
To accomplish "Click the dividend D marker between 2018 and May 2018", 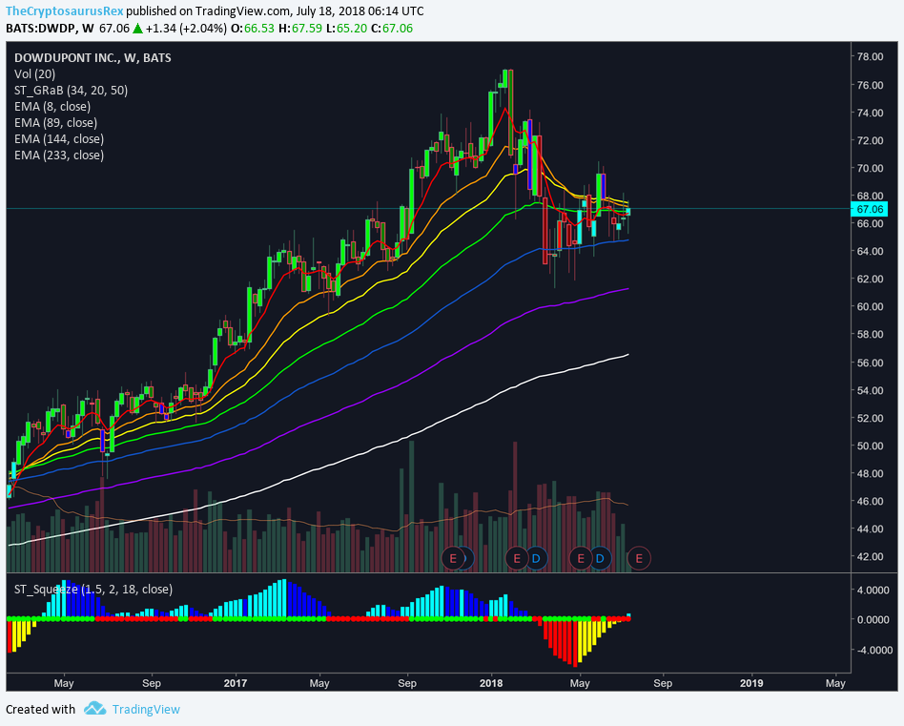I will (536, 558).
